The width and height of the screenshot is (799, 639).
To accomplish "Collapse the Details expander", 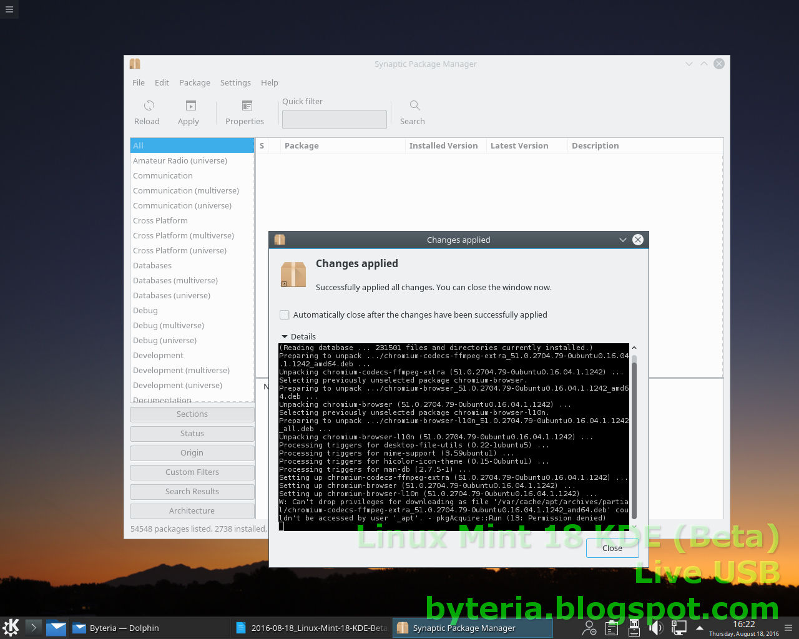I will pos(285,336).
